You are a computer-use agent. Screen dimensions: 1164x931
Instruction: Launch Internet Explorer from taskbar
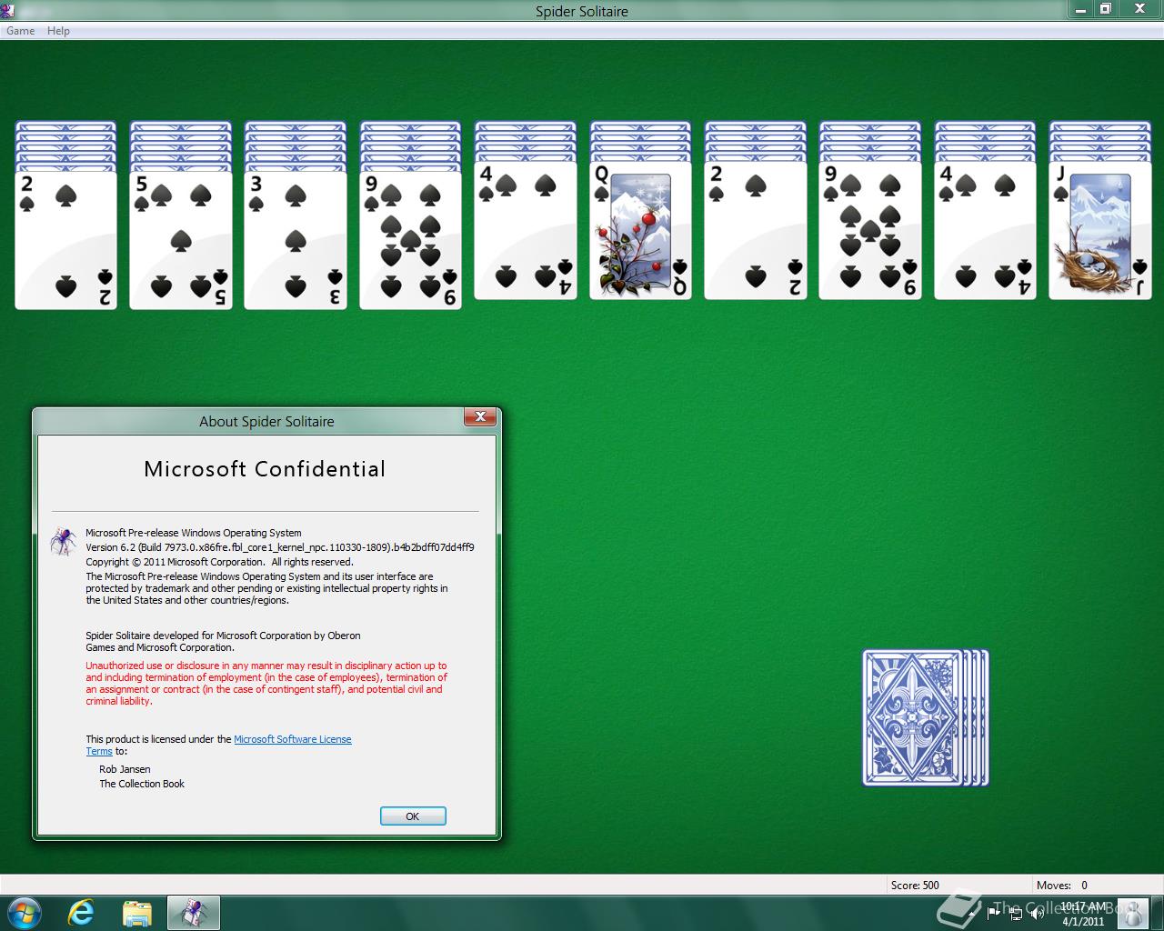[x=81, y=913]
